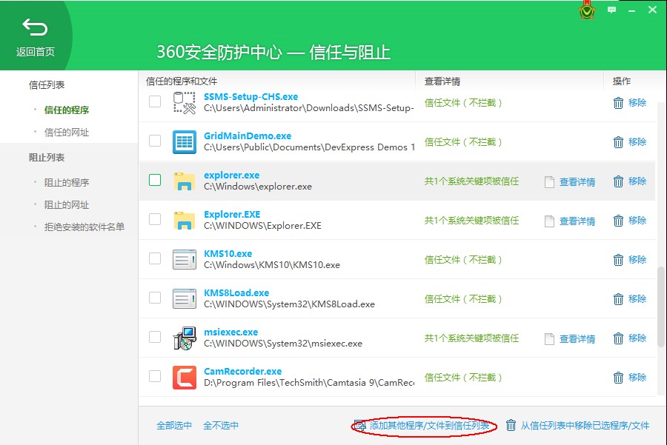Image resolution: width=667 pixels, height=445 pixels.
Task: Tick the checkbox for C:\Windows\explorer.exe
Action: coord(155,180)
